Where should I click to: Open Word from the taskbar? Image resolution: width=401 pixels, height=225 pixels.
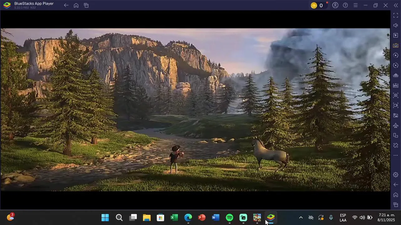pyautogui.click(x=216, y=217)
